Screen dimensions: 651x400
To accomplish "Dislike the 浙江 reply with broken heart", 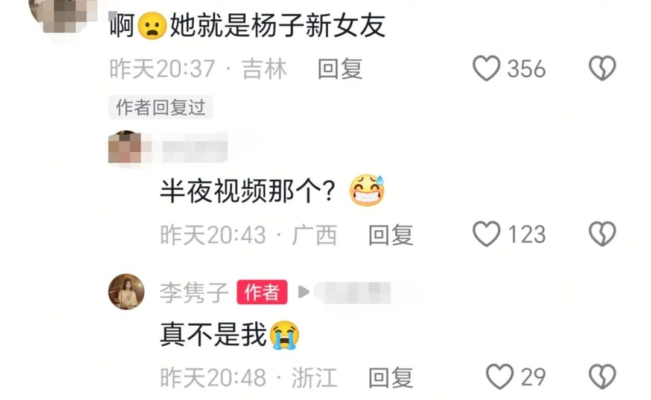I will click(602, 377).
